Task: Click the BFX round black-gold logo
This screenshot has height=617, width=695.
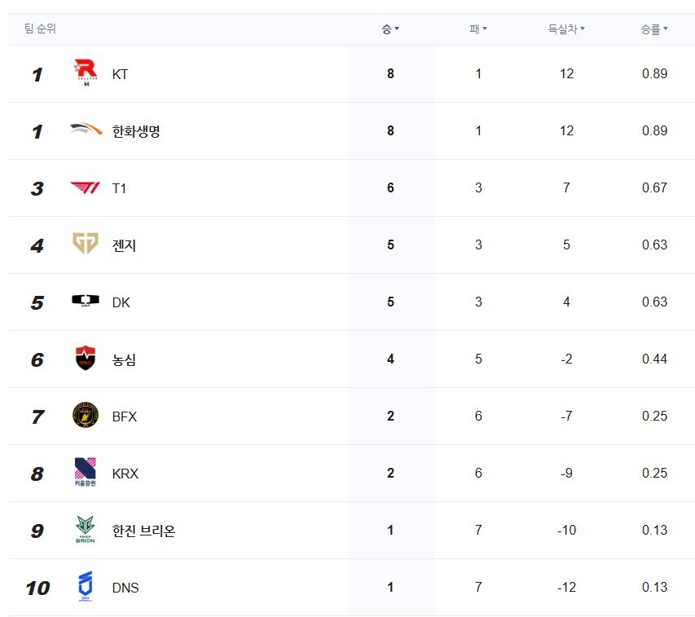Action: (x=85, y=415)
